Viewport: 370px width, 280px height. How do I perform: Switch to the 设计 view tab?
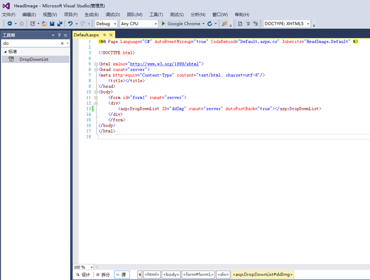(x=83, y=274)
